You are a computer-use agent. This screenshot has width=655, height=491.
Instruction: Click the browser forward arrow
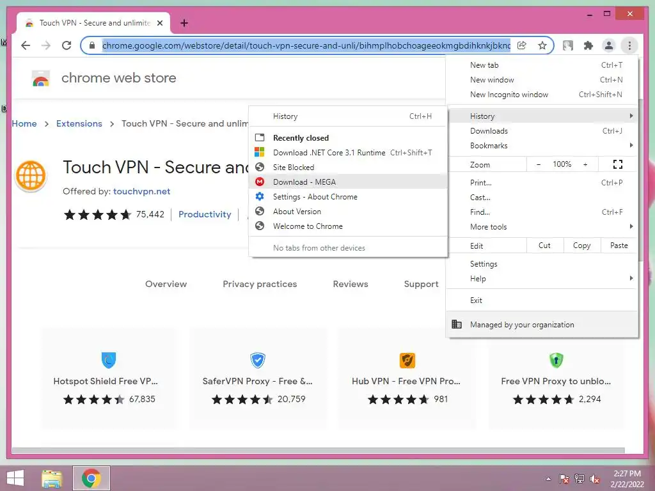tap(46, 45)
